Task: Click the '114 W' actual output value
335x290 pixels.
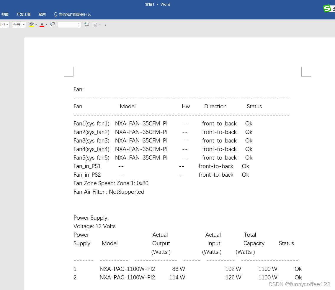Action: point(177,277)
